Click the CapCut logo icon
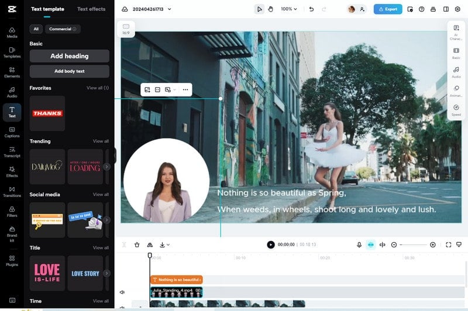 coord(12,9)
